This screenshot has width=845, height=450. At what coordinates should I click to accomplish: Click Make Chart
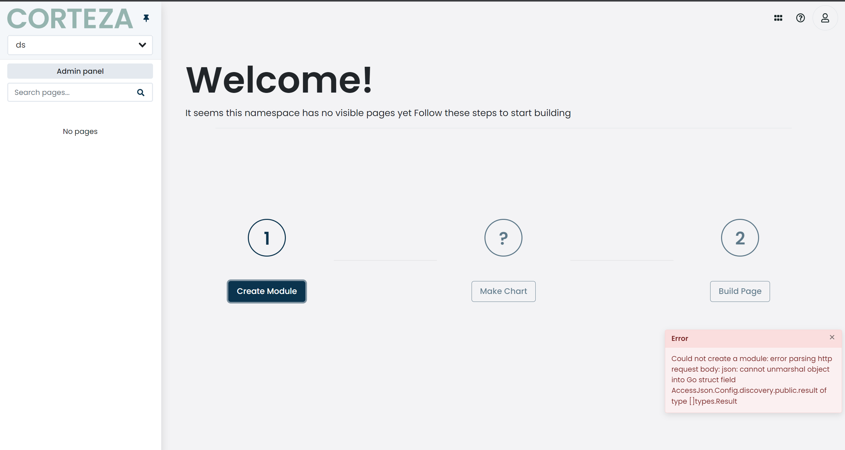[x=503, y=291]
